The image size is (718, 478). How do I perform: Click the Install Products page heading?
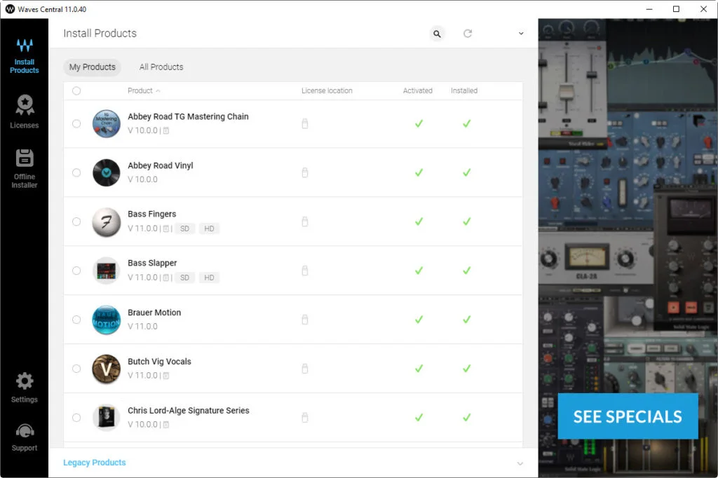[x=100, y=34]
